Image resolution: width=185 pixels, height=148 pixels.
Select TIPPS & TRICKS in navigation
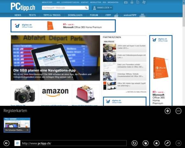pyautogui.click(x=52, y=15)
